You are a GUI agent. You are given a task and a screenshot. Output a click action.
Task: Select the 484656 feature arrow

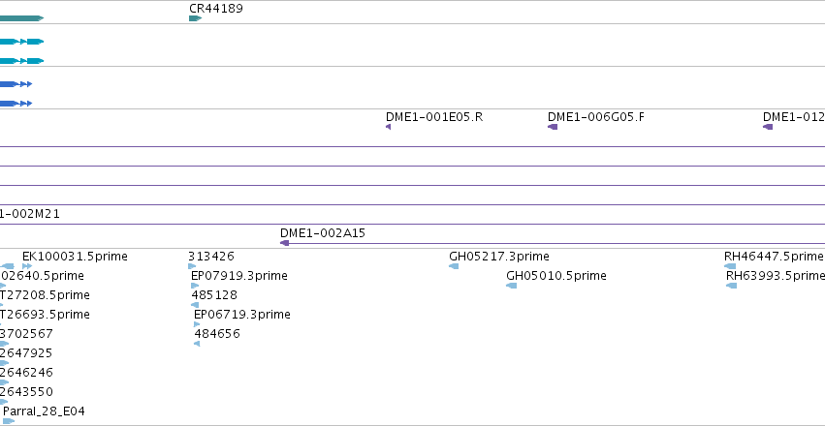[197, 344]
